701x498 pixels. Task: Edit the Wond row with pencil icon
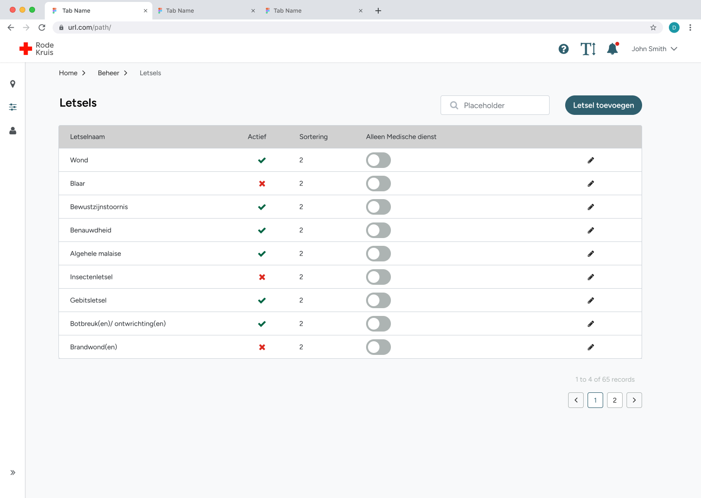590,160
